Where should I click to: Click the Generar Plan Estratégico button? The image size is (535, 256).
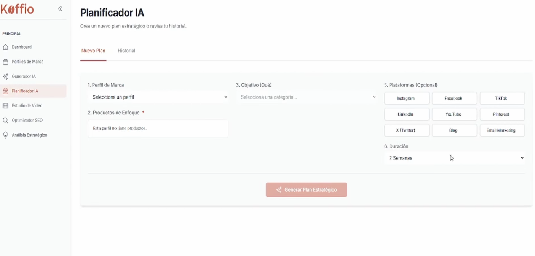(306, 190)
